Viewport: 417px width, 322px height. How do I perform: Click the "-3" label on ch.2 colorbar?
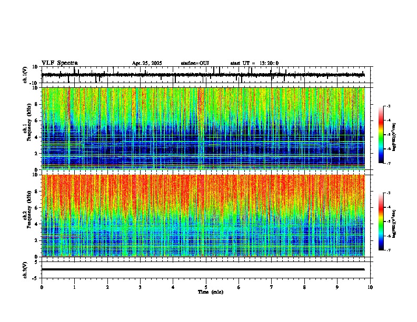[x=389, y=193]
